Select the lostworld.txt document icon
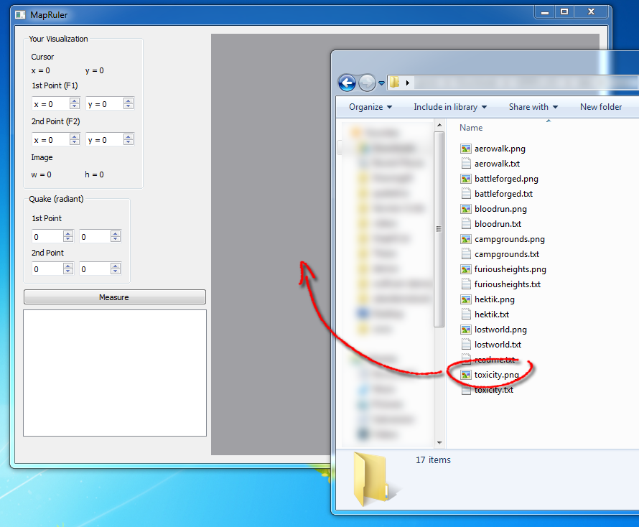Screen dimensions: 639x527 467,345
